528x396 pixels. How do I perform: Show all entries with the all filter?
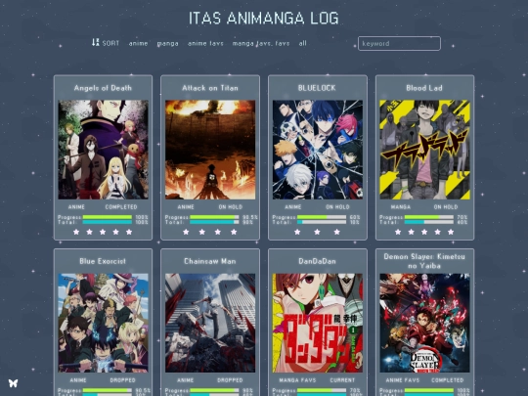coord(303,43)
